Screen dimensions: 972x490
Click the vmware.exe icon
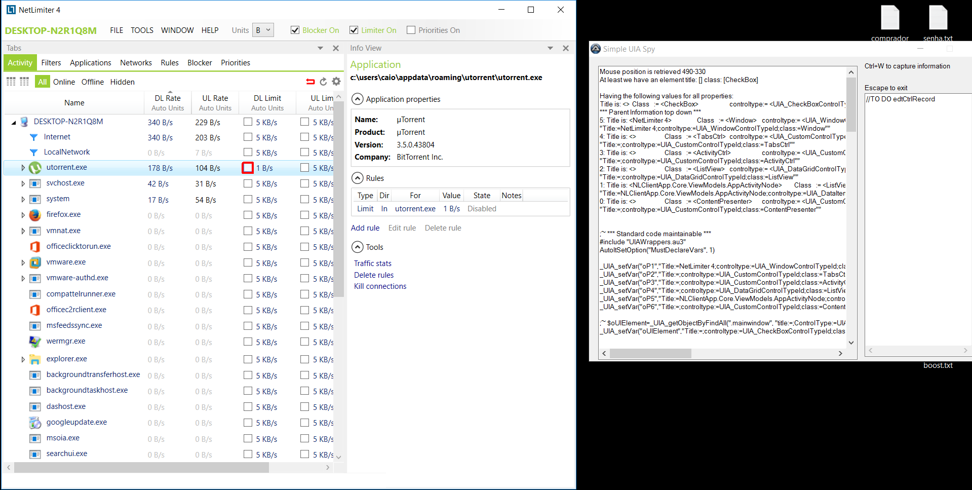(35, 262)
